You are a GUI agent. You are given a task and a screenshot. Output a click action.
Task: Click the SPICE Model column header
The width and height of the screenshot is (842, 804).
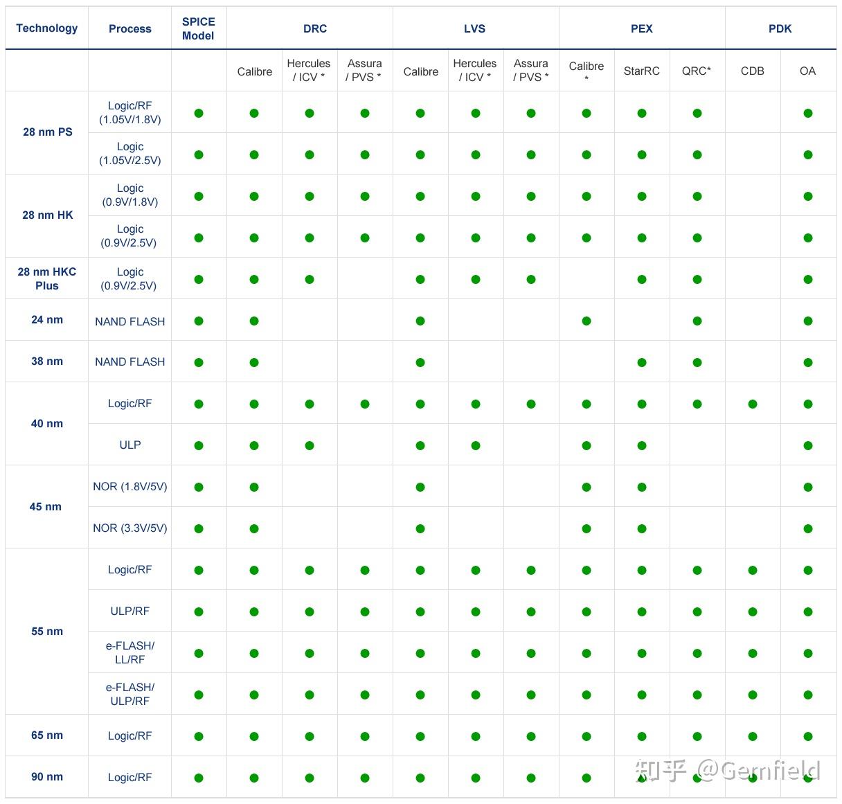198,28
